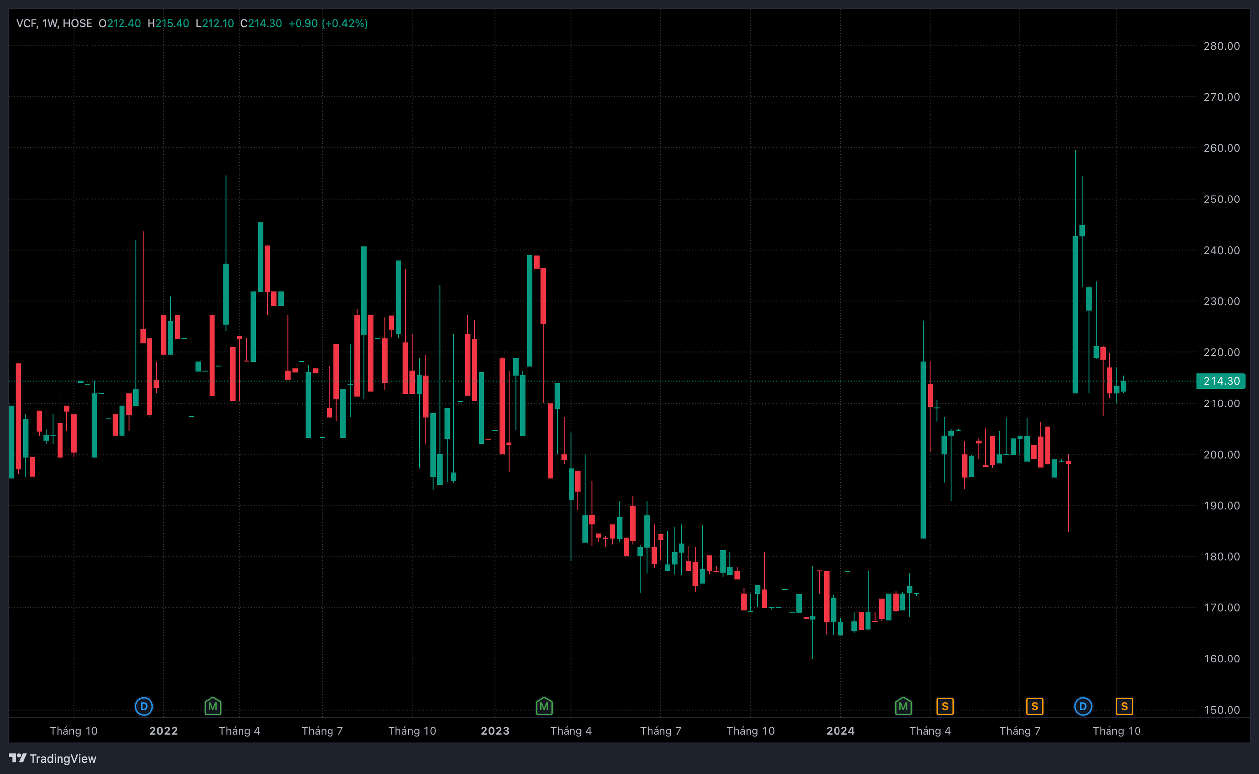Open the green M marker before Tháng 4 2023
This screenshot has width=1259, height=774.
544,707
